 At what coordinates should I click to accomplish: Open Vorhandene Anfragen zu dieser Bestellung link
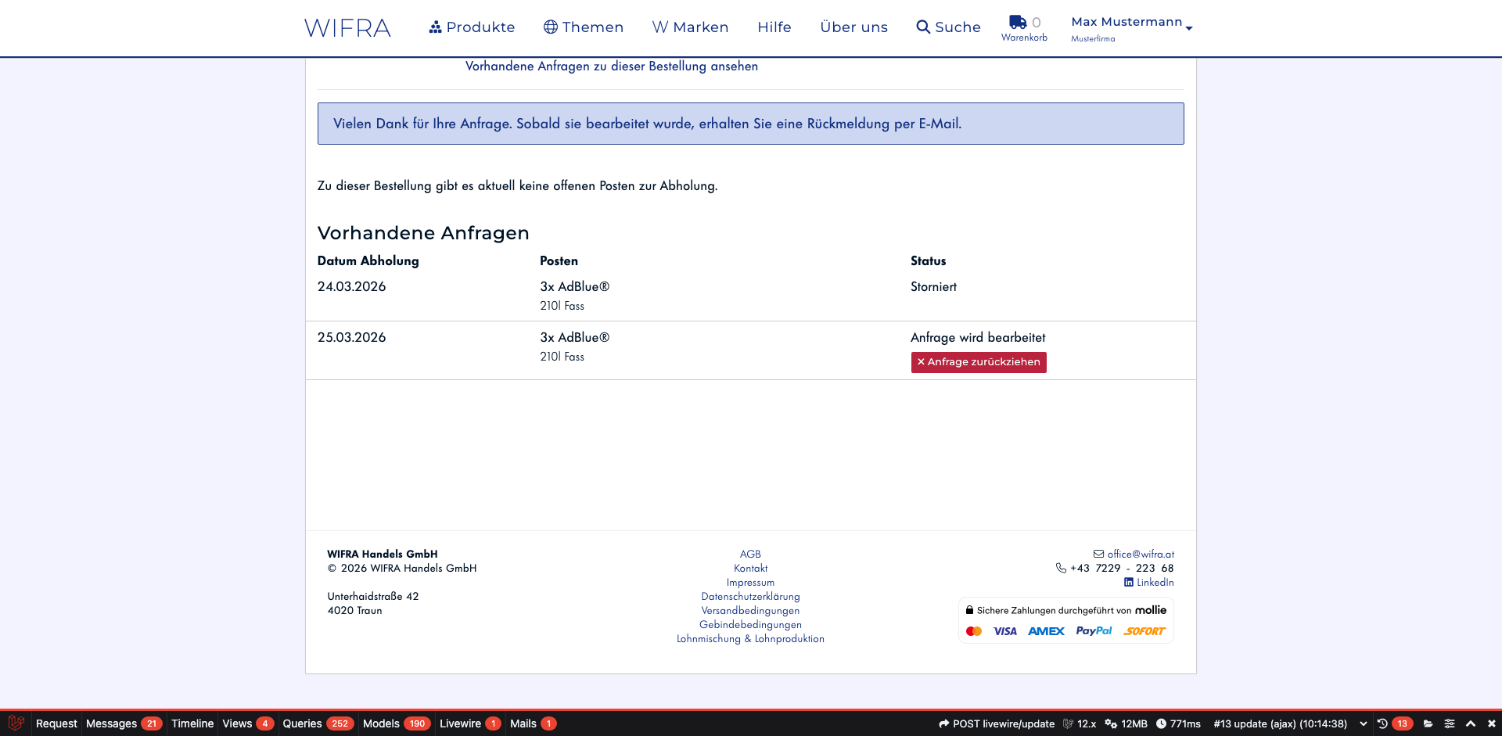611,66
